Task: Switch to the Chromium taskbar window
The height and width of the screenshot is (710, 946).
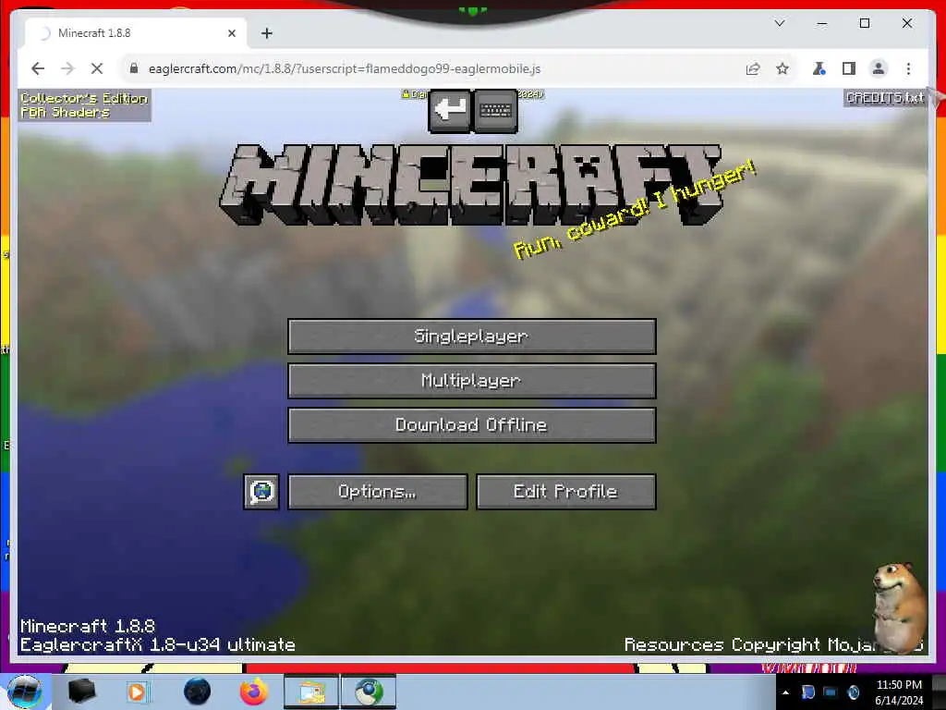Action: [369, 692]
